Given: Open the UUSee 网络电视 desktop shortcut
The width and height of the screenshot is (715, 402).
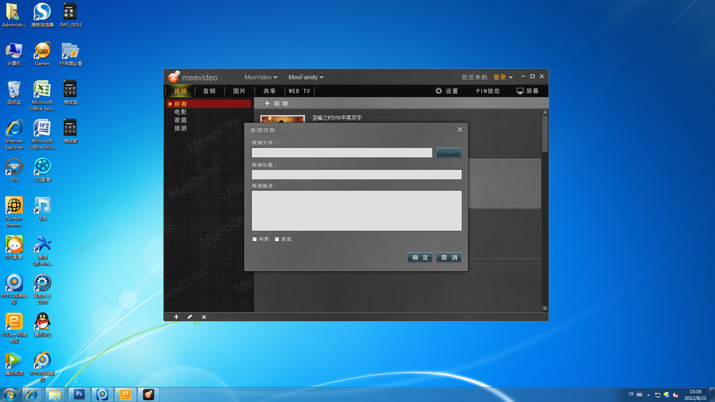Looking at the screenshot, I should (13, 328).
